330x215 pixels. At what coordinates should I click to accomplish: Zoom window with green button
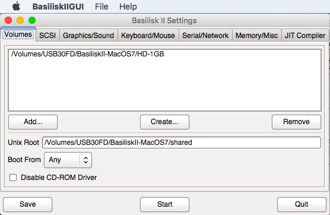(x=32, y=20)
